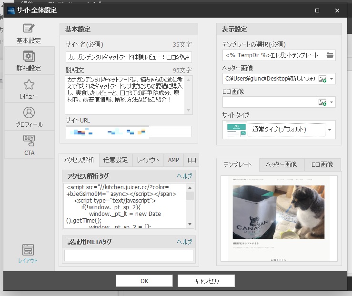
Task: Show the ヘッダー画像 preview tab
Action: point(282,164)
